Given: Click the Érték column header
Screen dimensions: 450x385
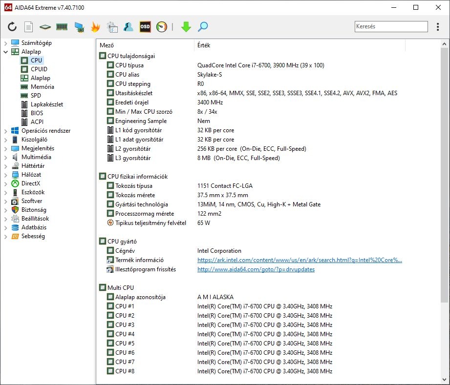Looking at the screenshot, I should pyautogui.click(x=204, y=45).
